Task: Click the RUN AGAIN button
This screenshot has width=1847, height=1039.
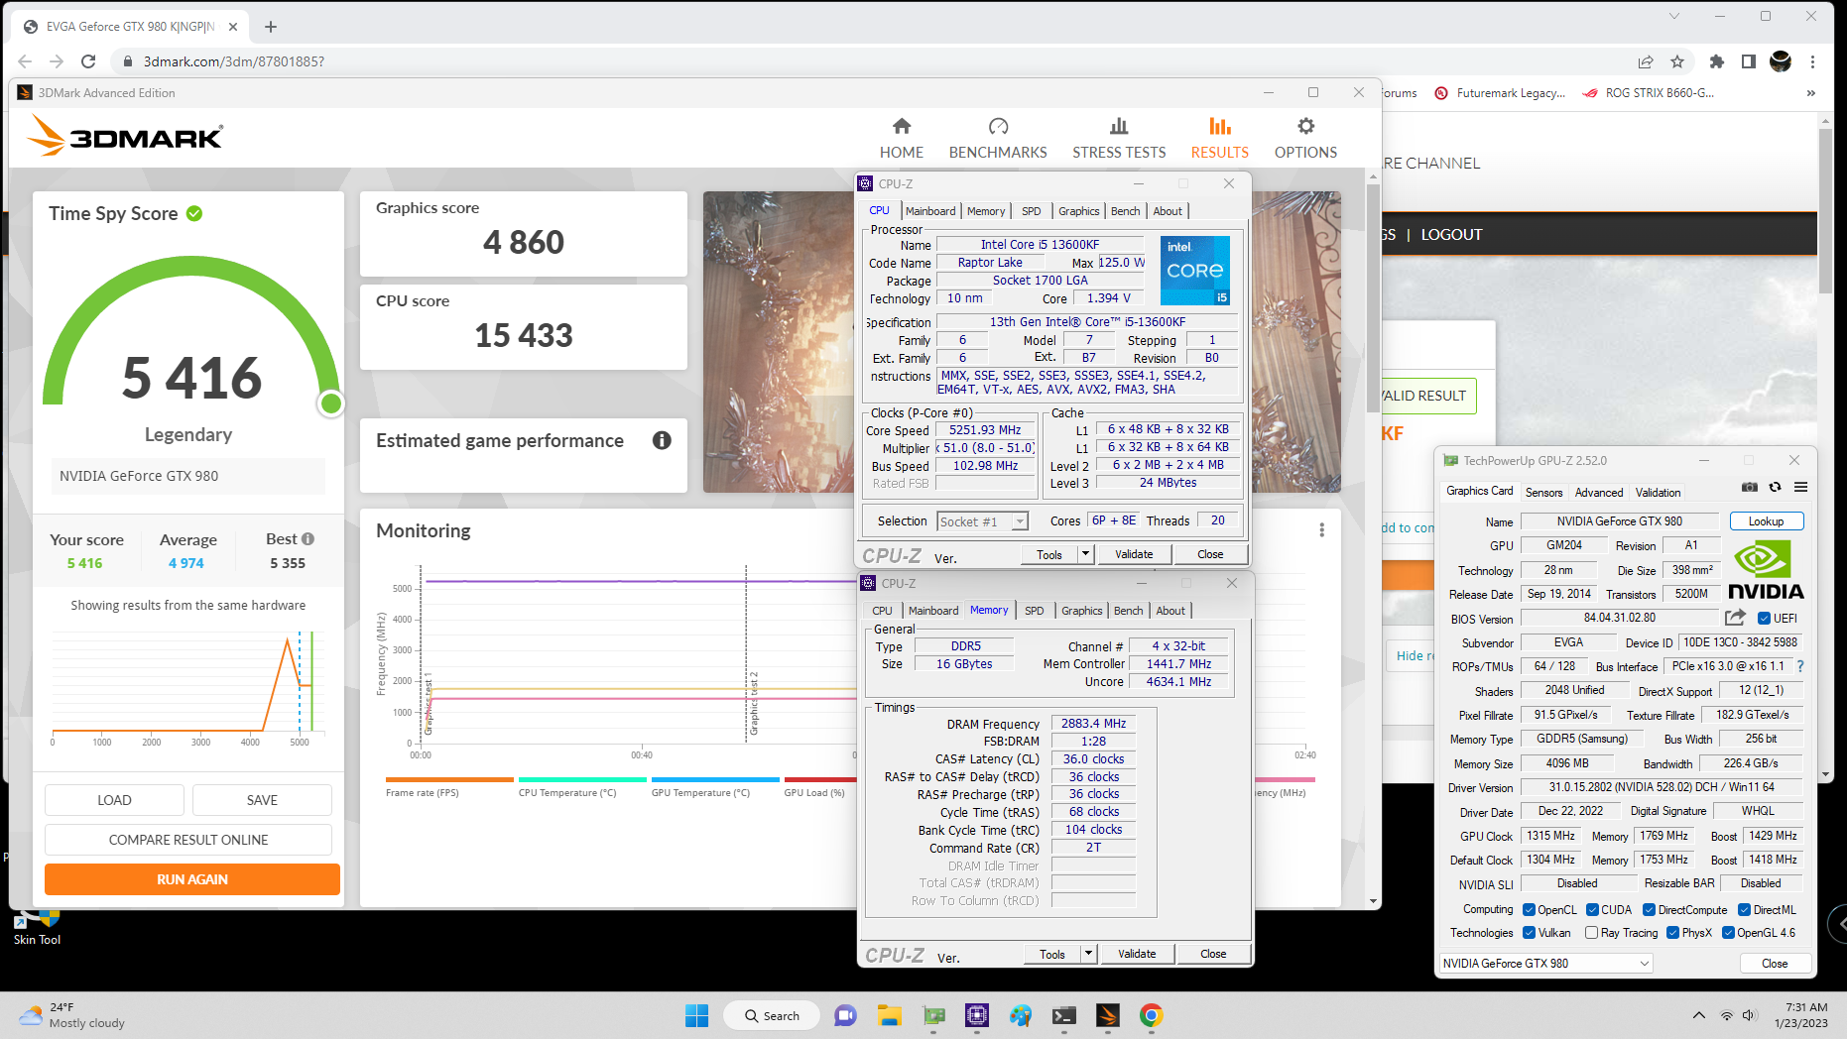Action: 192,879
